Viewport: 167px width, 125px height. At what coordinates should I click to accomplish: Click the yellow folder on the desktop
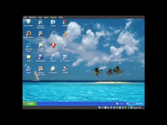tap(28, 57)
